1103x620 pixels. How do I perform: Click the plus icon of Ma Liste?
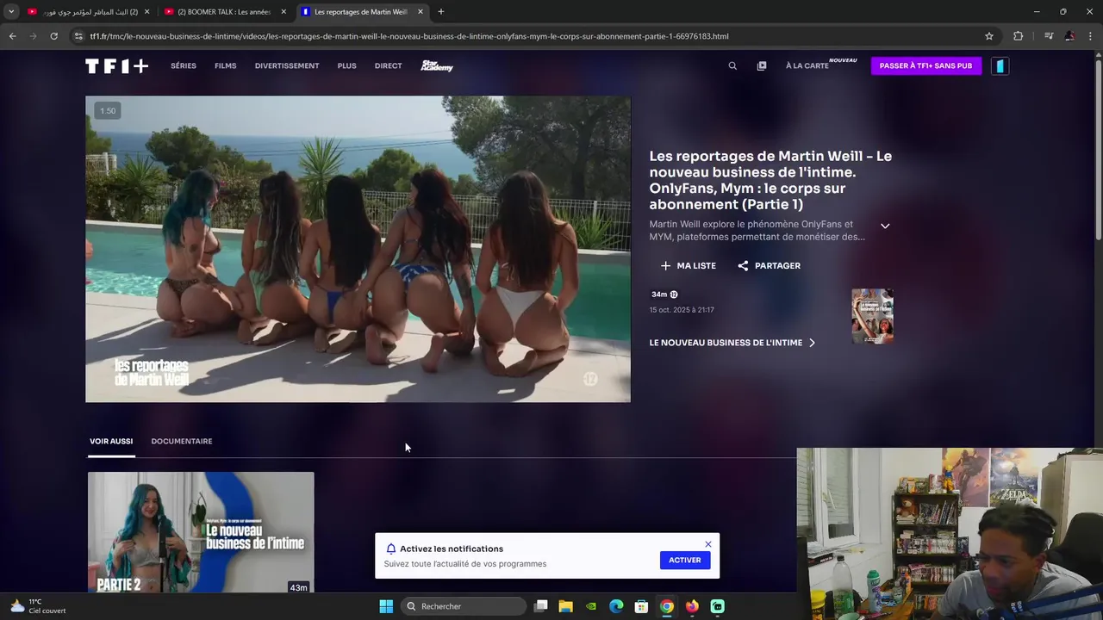(x=665, y=266)
